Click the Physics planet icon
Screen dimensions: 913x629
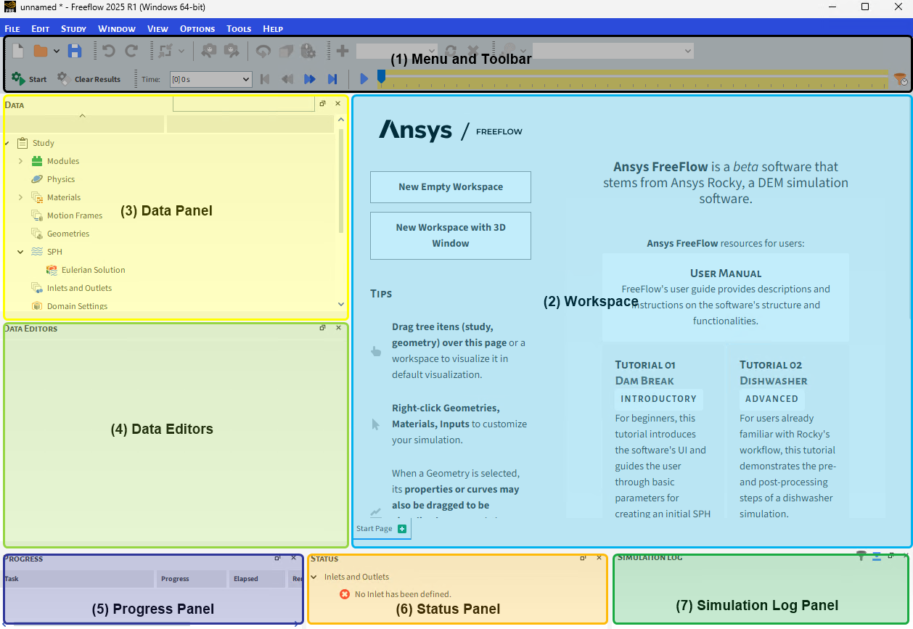coord(37,179)
